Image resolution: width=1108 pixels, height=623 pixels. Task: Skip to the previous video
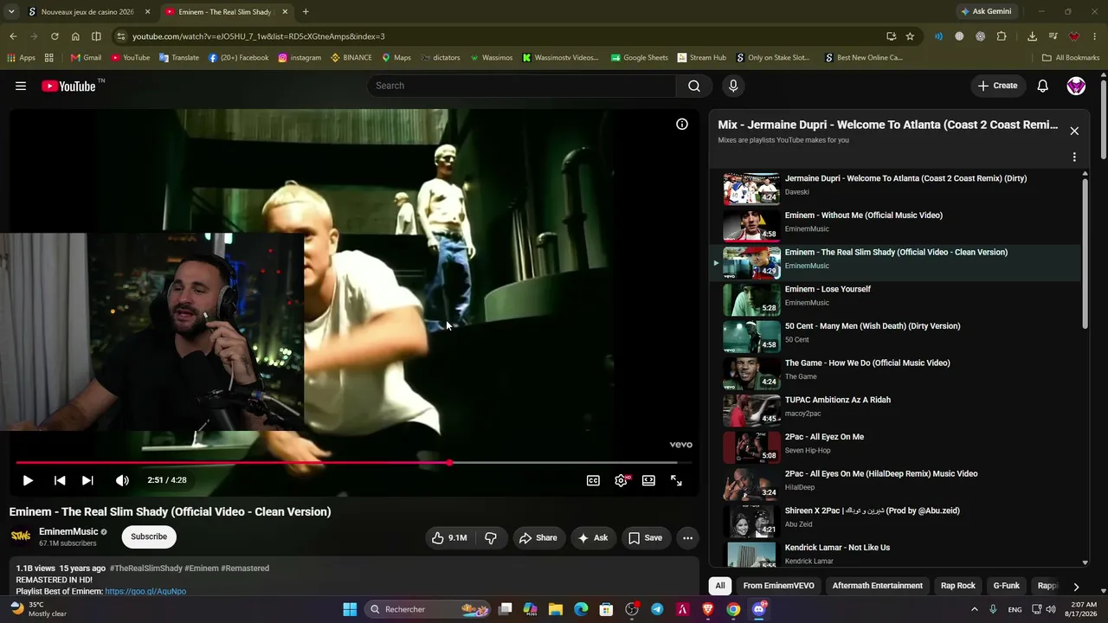60,480
